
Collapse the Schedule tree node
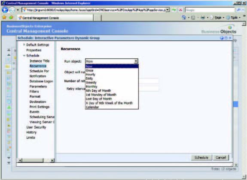click(24, 55)
